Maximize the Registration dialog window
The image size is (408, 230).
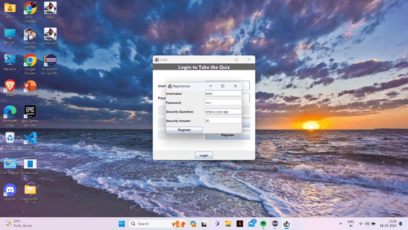[223, 86]
